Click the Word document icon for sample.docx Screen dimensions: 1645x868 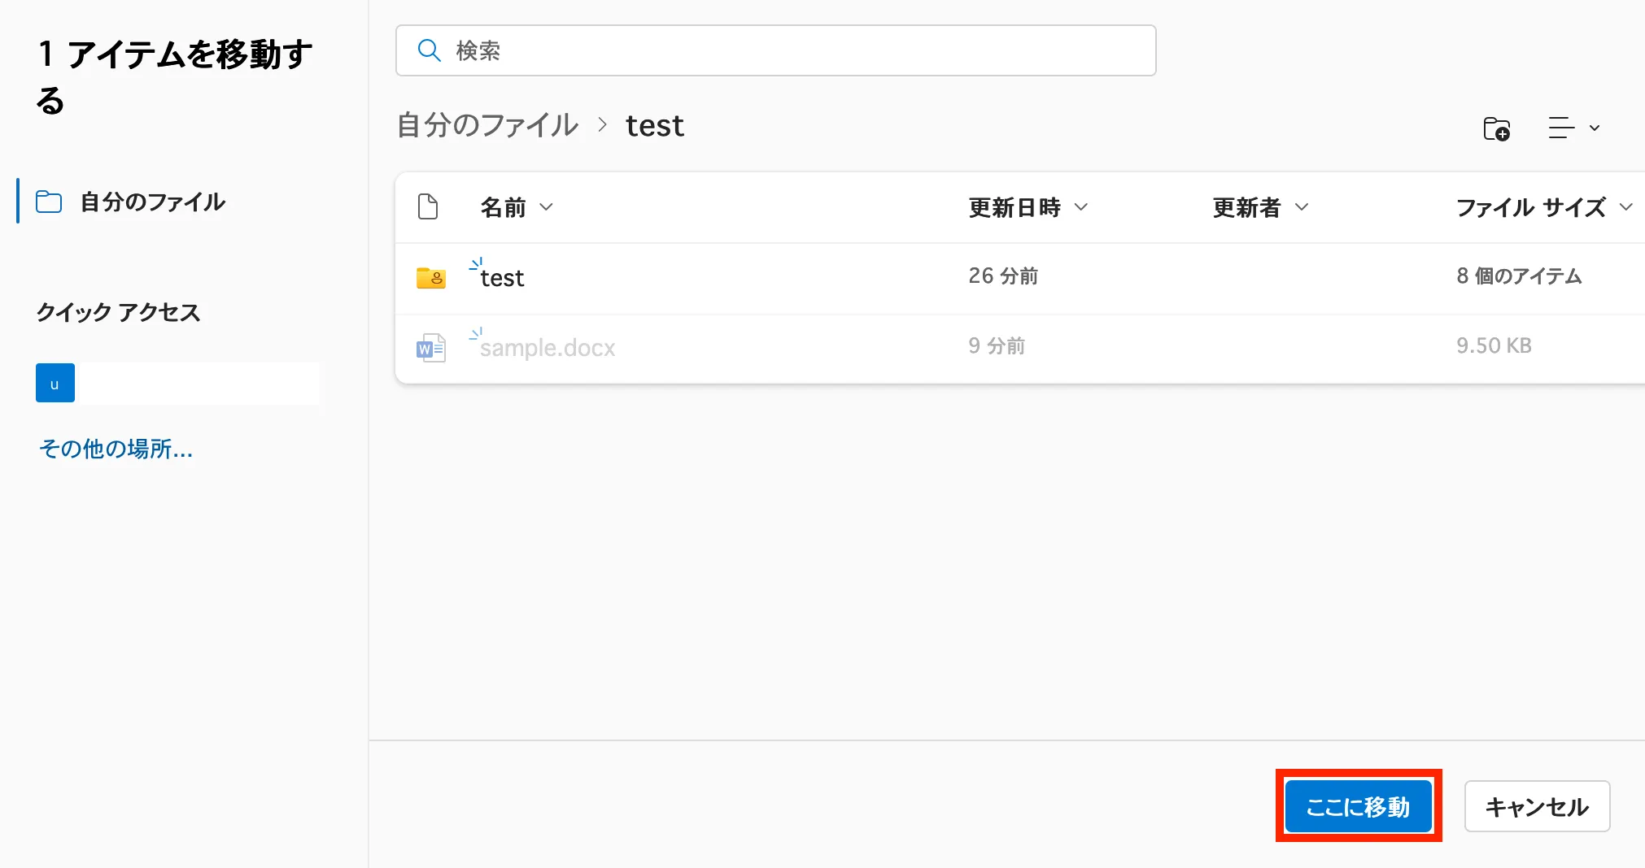[430, 348]
